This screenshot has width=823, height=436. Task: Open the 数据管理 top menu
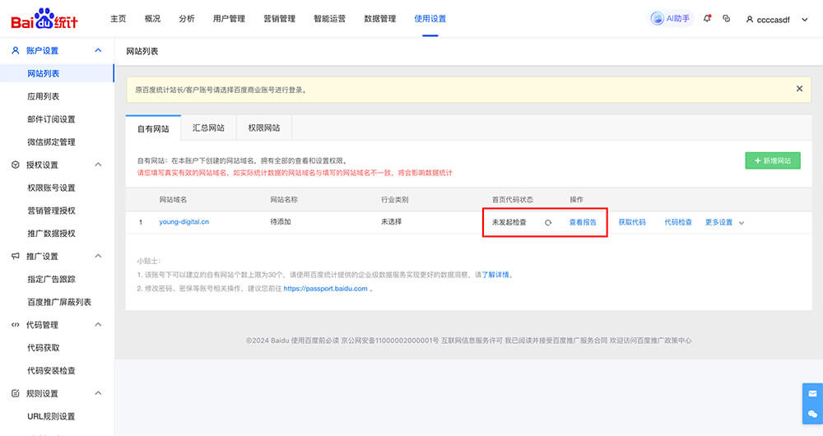(380, 18)
